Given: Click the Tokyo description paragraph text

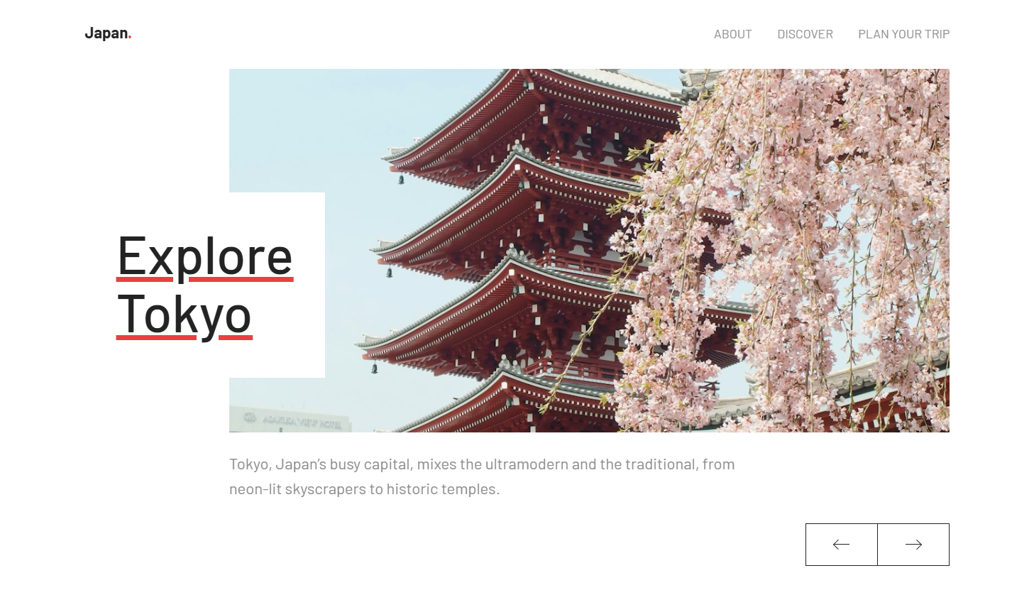Looking at the screenshot, I should coord(482,476).
